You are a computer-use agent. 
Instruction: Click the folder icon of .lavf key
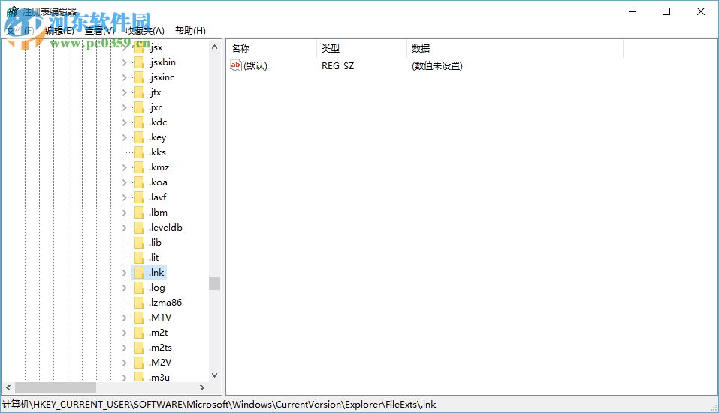pyautogui.click(x=140, y=197)
